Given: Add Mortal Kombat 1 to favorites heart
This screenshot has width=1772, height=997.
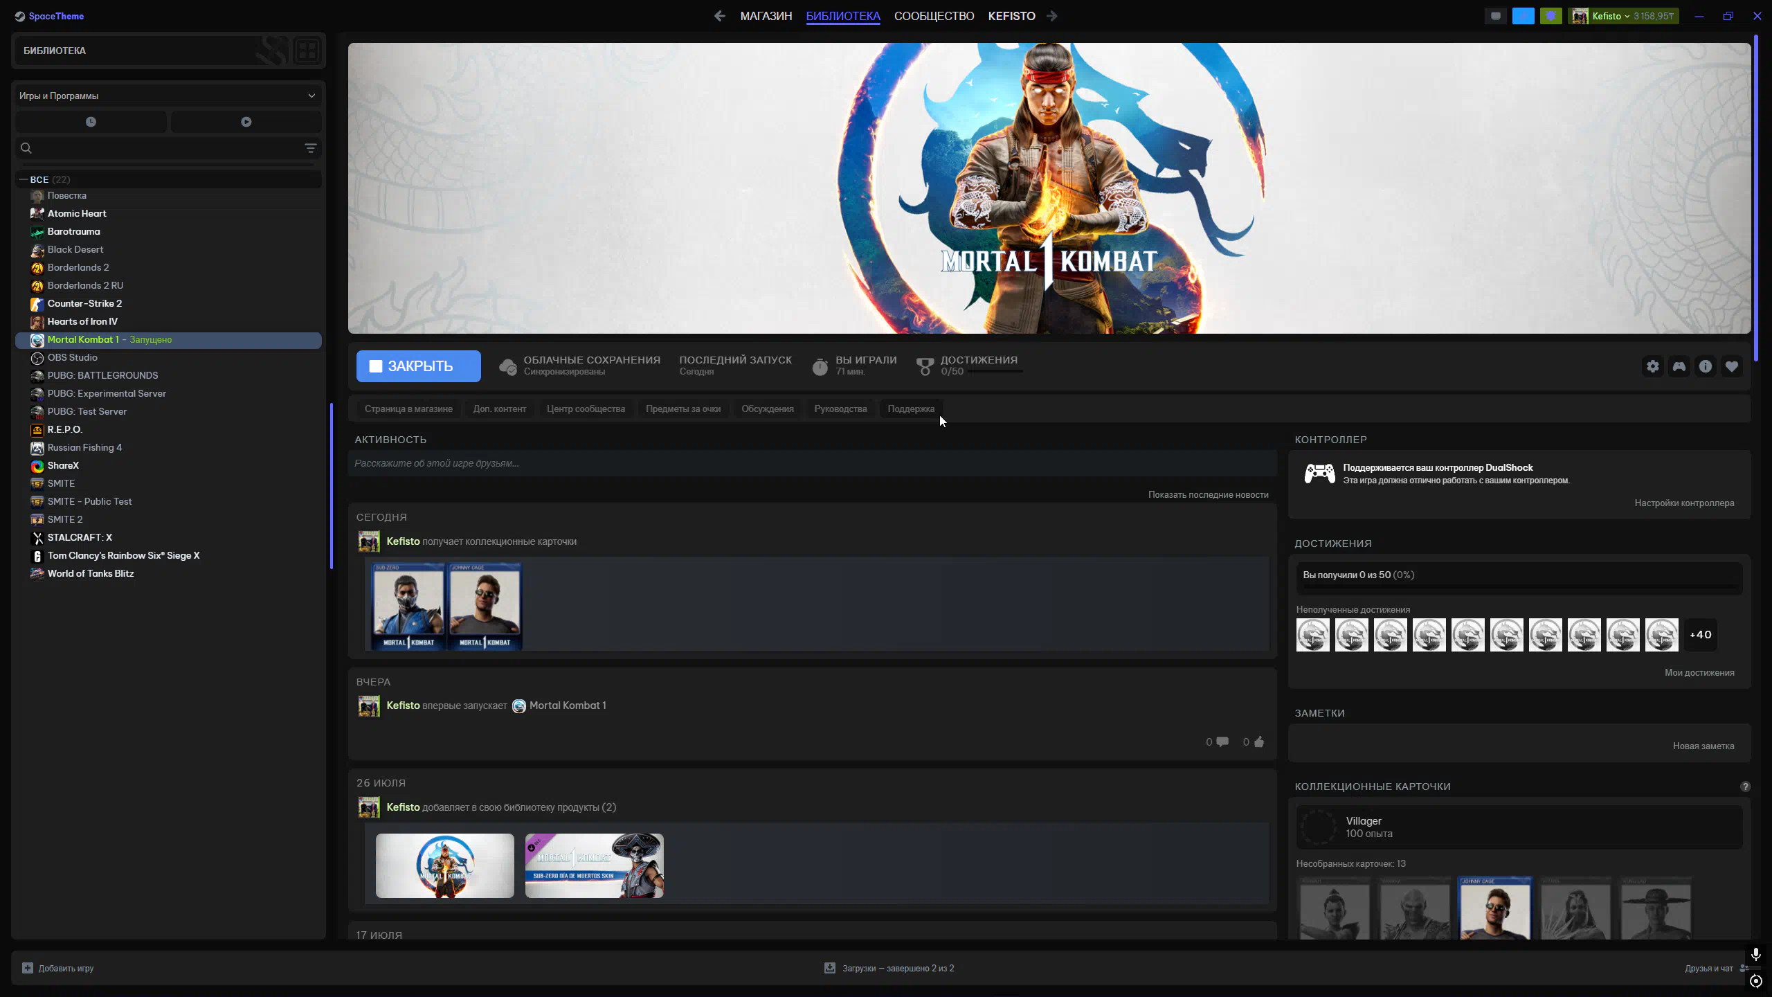Looking at the screenshot, I should pos(1732,366).
